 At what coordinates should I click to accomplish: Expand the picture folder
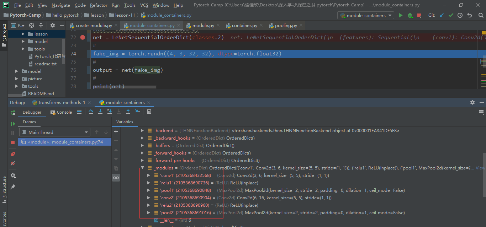[x=17, y=79]
